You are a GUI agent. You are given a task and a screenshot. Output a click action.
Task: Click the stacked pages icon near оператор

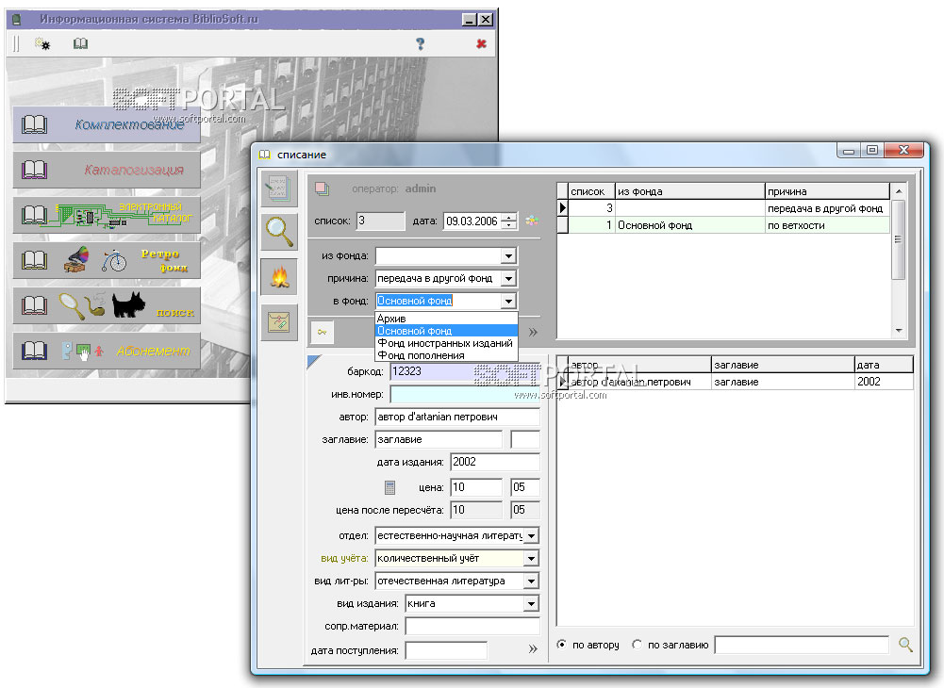[x=323, y=189]
